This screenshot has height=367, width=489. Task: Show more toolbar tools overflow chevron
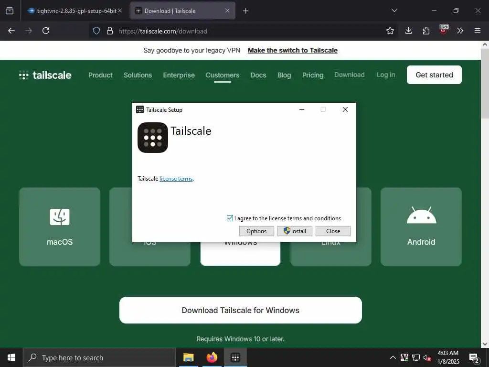click(460, 31)
